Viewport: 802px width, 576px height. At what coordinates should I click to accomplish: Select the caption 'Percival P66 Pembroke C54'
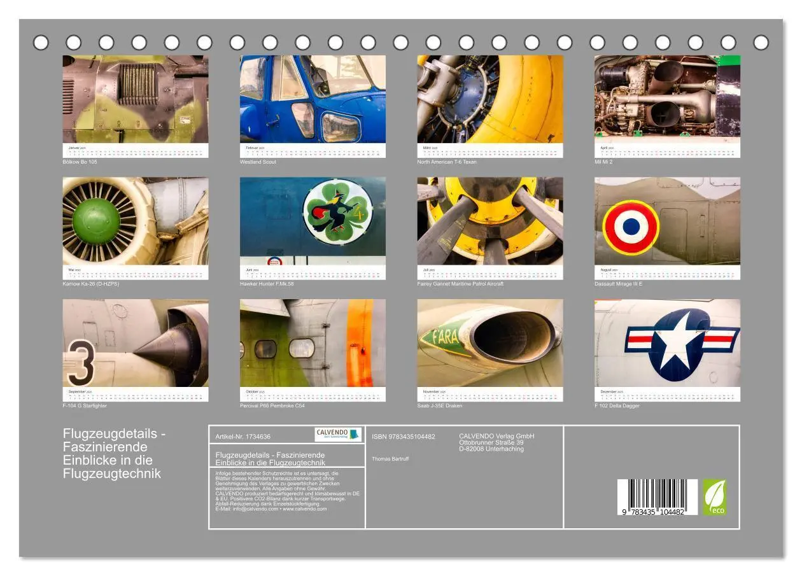coord(272,405)
